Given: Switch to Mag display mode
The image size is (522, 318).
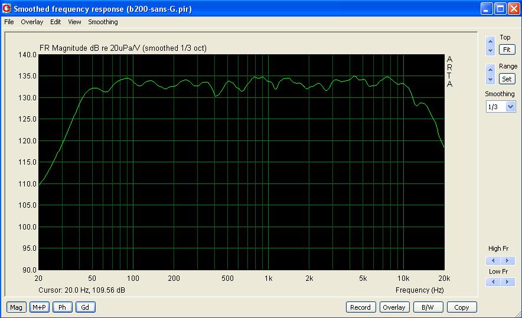Looking at the screenshot, I should [x=16, y=307].
